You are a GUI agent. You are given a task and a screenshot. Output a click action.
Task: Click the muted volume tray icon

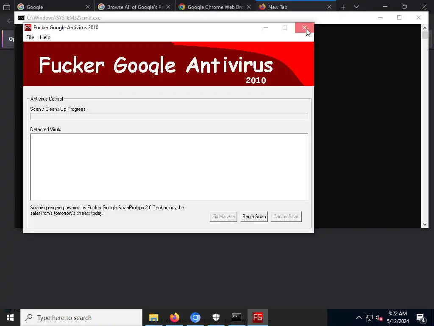click(x=379, y=318)
